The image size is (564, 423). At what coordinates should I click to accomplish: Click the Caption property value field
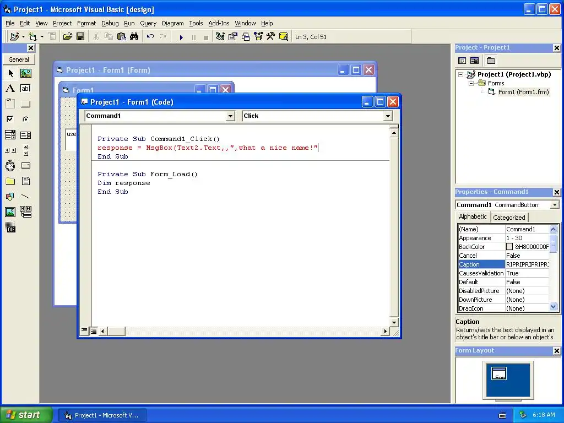coord(527,264)
